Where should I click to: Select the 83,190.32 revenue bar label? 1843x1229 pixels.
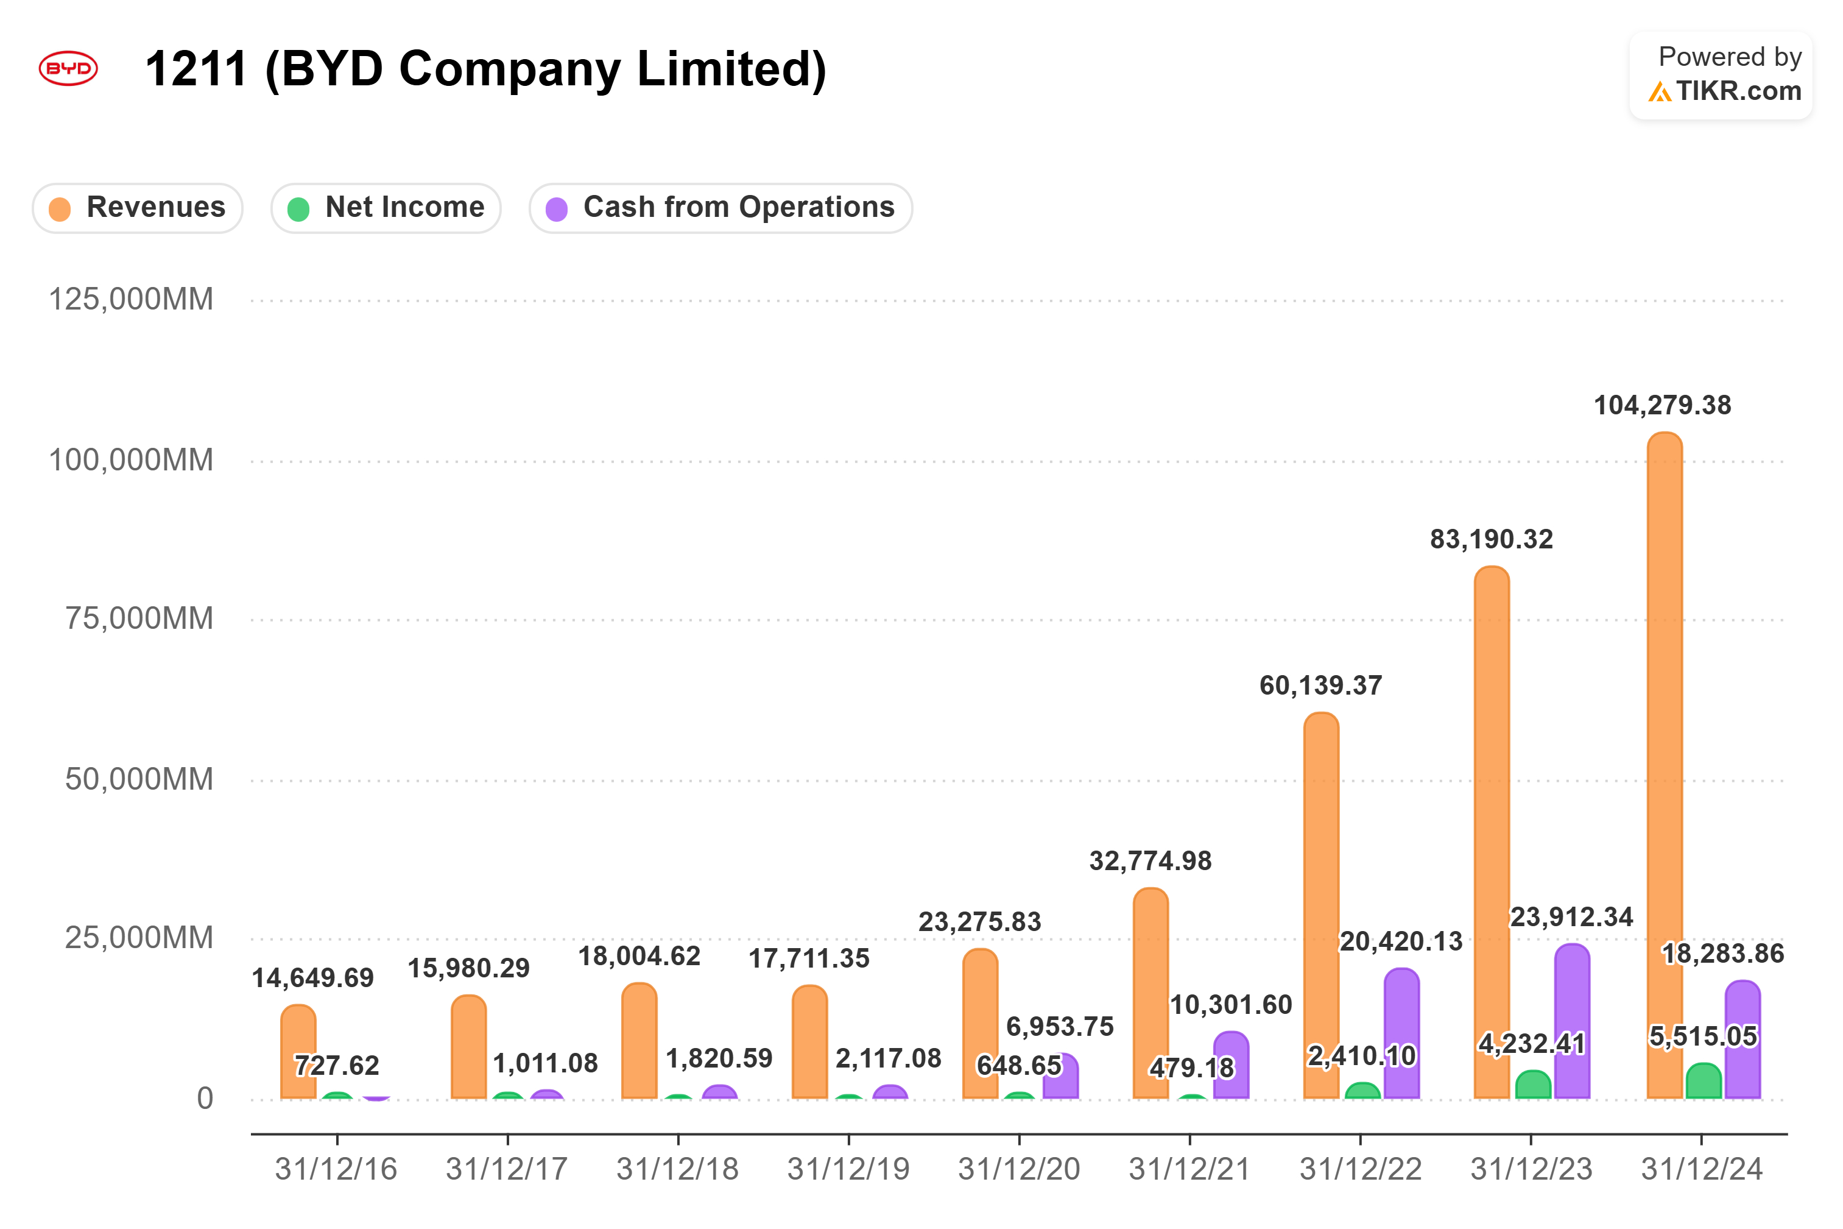pos(1490,539)
